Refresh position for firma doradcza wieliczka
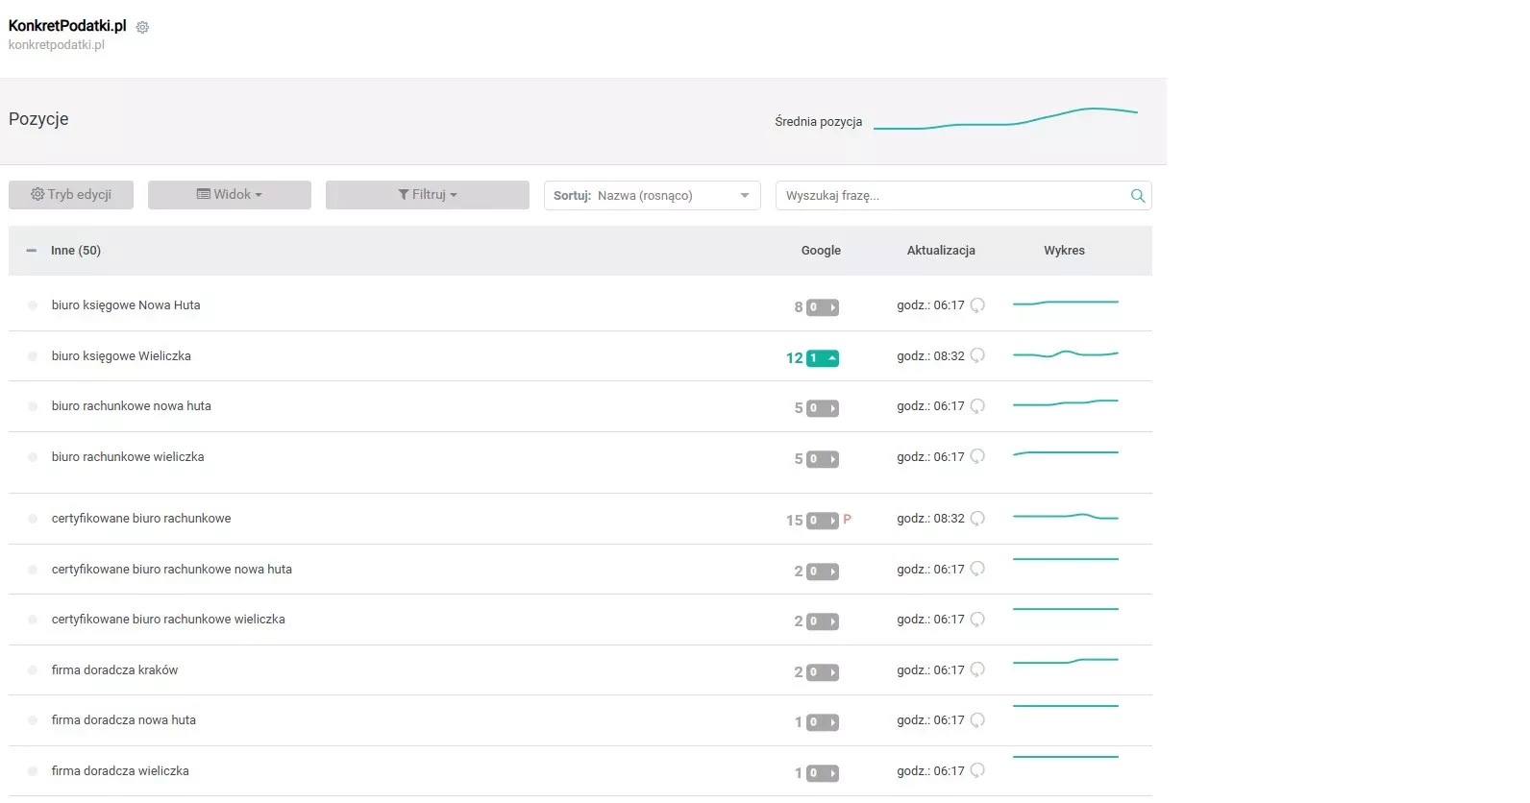The width and height of the screenshot is (1530, 803). pos(977,770)
